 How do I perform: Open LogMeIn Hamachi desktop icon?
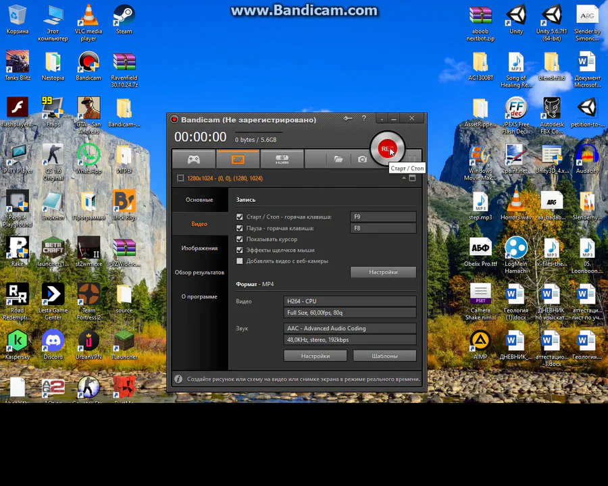point(515,255)
